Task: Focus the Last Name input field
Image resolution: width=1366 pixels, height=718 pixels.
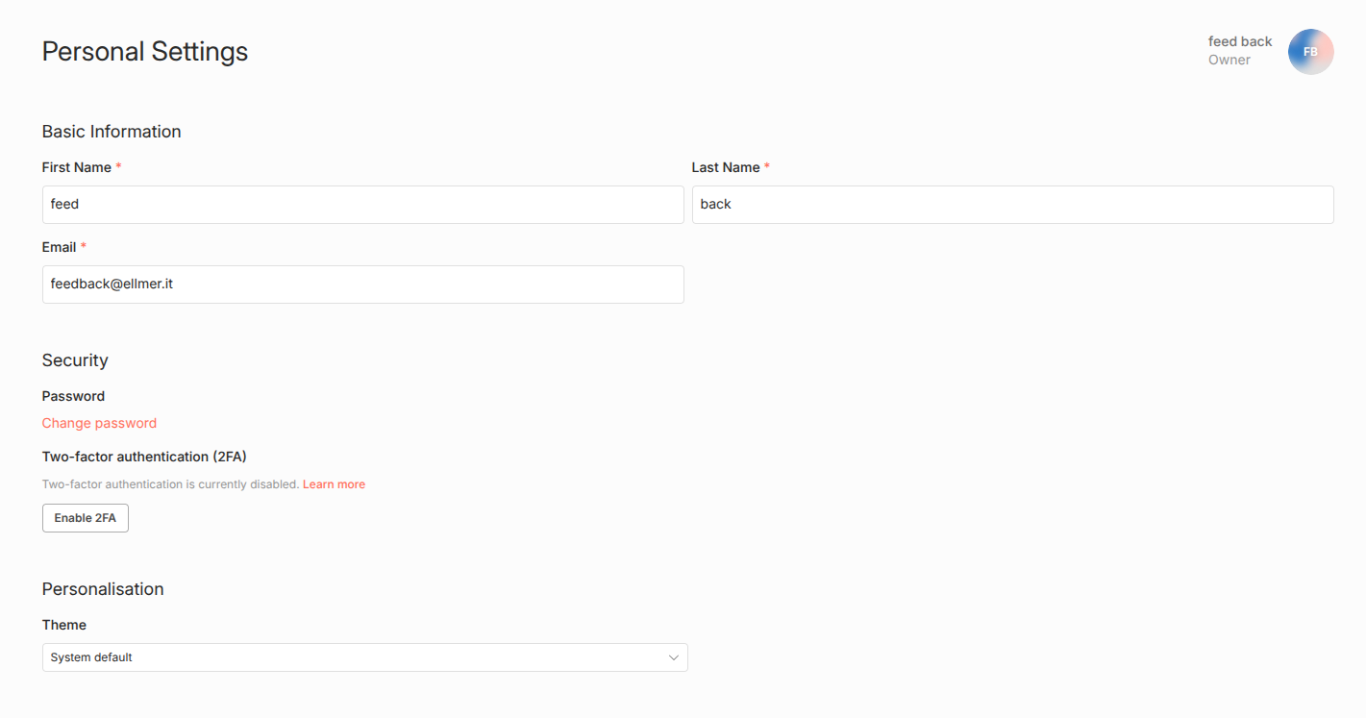Action: tap(1012, 205)
